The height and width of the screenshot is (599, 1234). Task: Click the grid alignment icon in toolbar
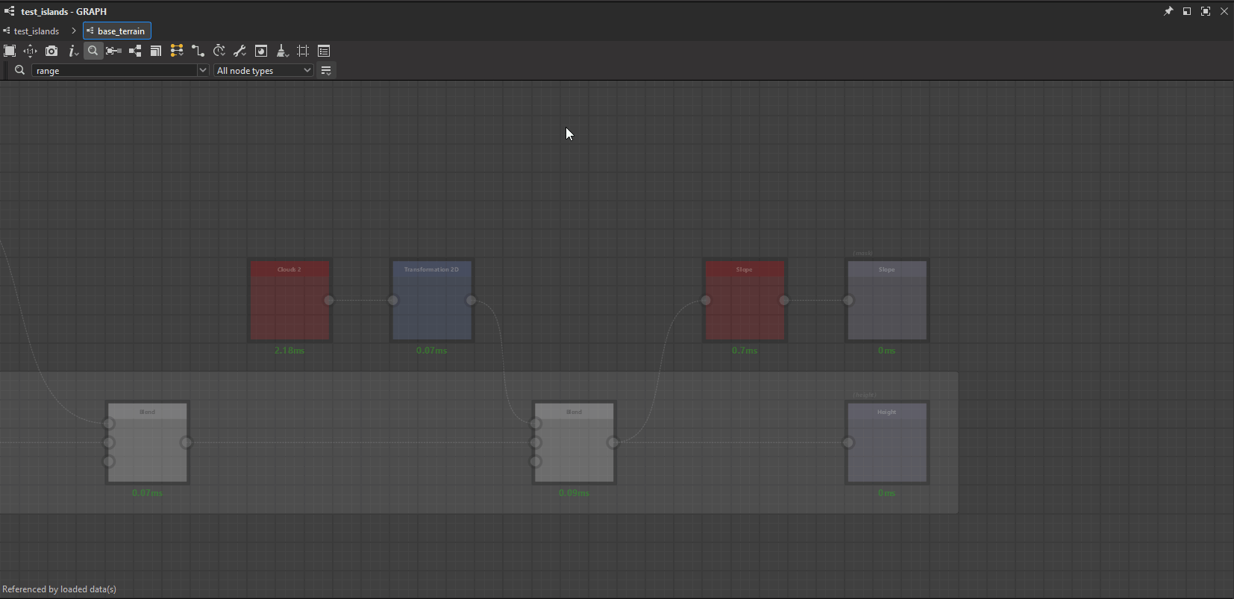coord(303,51)
